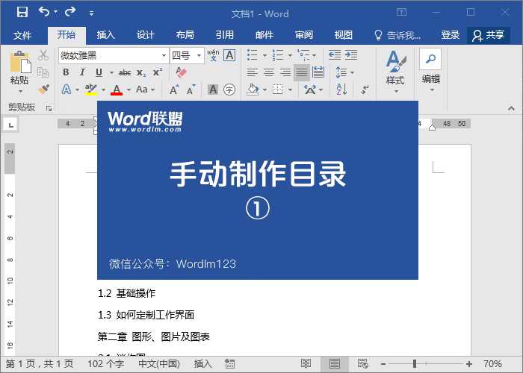The height and width of the screenshot is (373, 523).
Task: Switch to the 引用 ribbon tab
Action: coord(224,35)
